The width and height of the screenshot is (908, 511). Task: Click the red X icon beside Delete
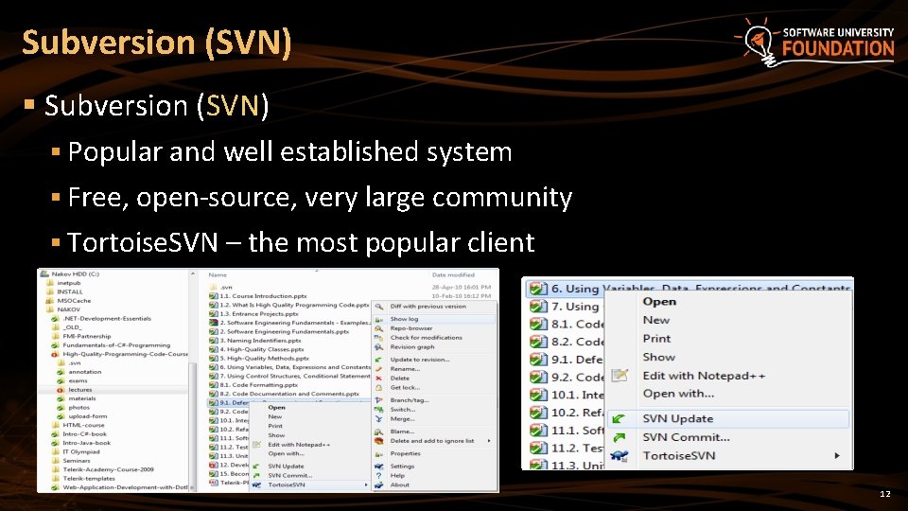[378, 379]
